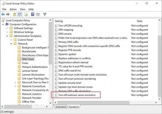Click the Fonts folder icon
The height and width of the screenshot is (114, 162).
(x=19, y=63)
